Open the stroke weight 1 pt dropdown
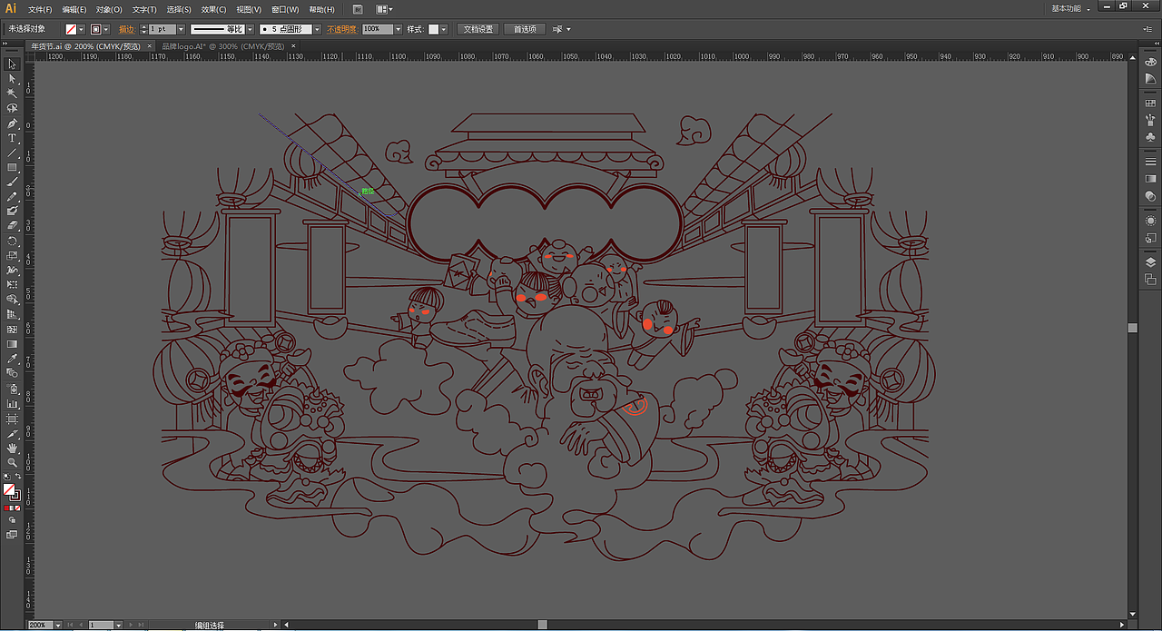Viewport: 1162px width, 631px height. [x=182, y=29]
